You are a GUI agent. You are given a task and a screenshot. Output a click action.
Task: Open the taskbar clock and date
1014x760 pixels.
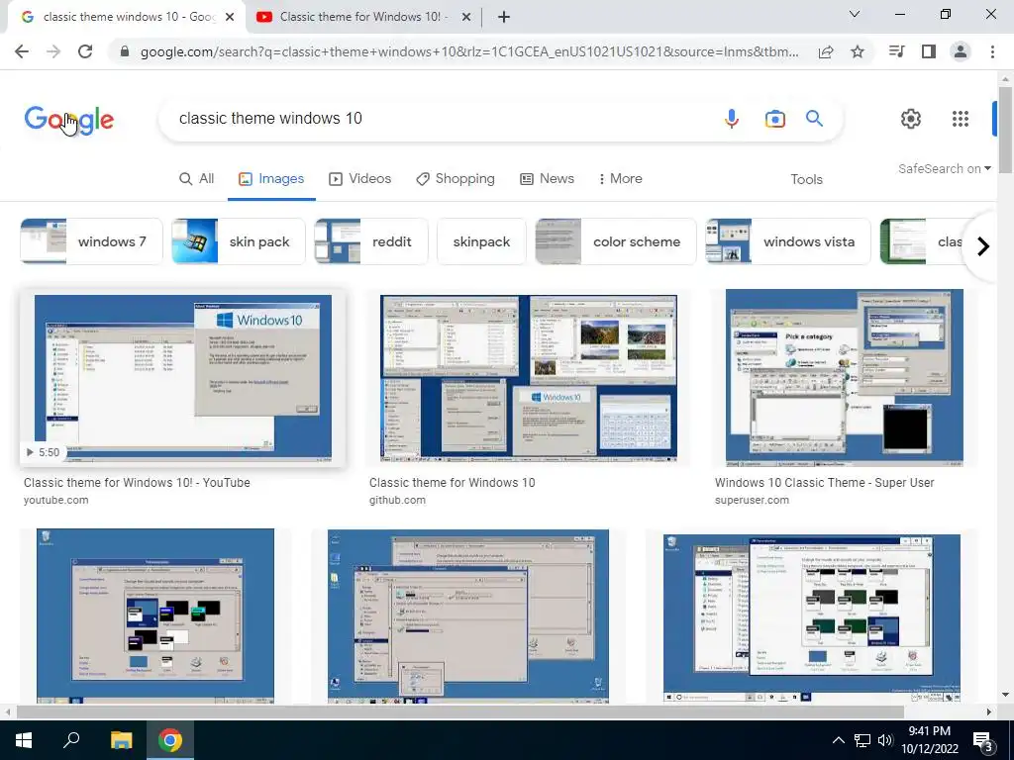pyautogui.click(x=929, y=740)
